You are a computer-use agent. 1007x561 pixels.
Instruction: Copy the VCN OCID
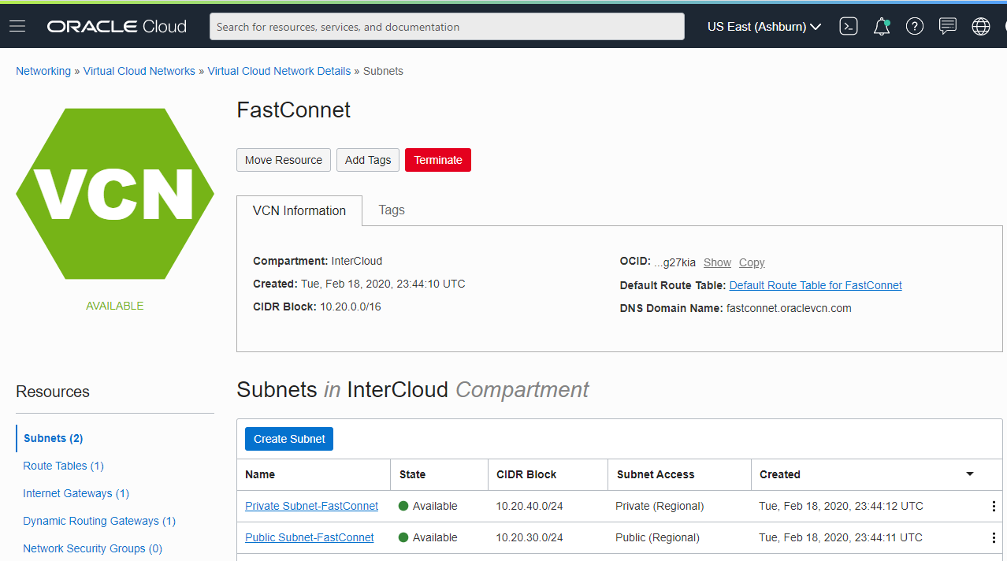[x=751, y=262]
